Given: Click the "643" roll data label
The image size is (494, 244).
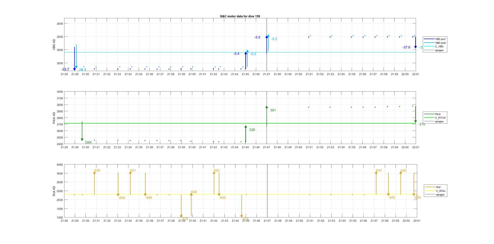Looking at the screenshot, I should [x=379, y=170].
